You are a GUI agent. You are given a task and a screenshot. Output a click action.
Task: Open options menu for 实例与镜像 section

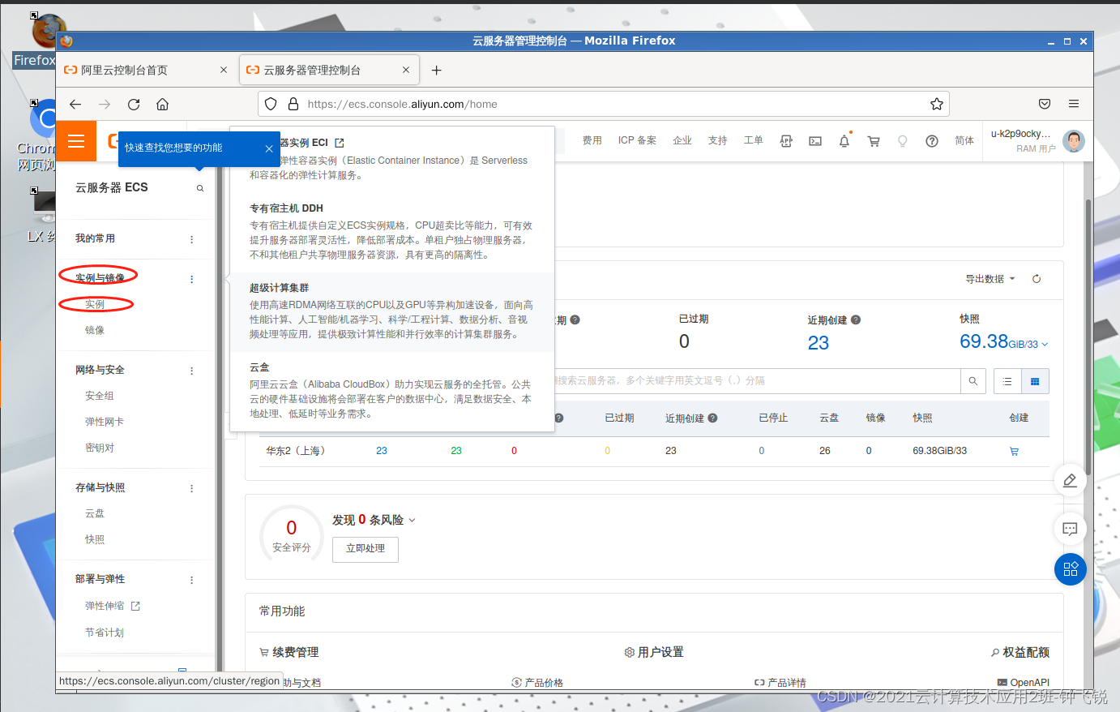coord(192,279)
